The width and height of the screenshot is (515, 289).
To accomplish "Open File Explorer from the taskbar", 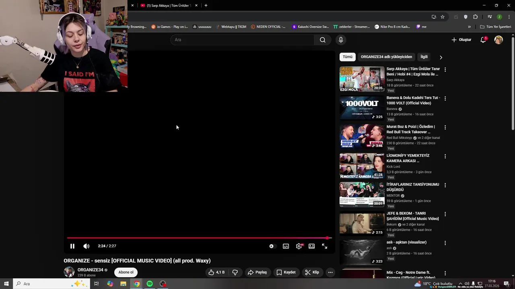I will pos(123,284).
